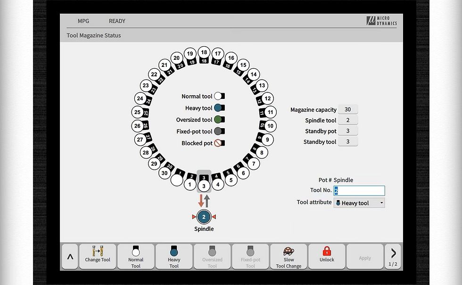The width and height of the screenshot is (462, 285).
Task: Click the MPG menu item
Action: pyautogui.click(x=83, y=21)
